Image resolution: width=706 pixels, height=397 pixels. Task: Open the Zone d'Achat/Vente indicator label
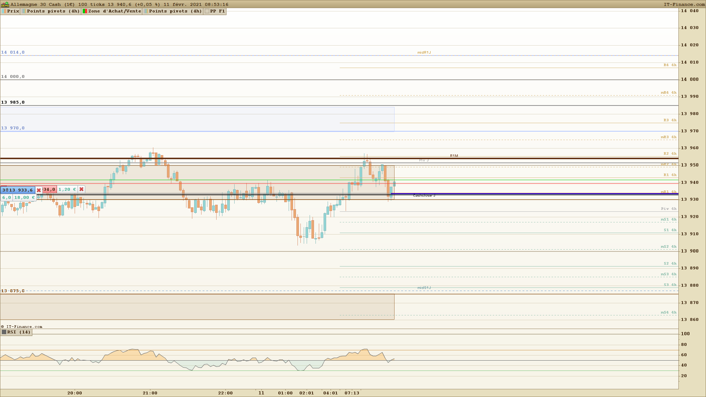(114, 11)
